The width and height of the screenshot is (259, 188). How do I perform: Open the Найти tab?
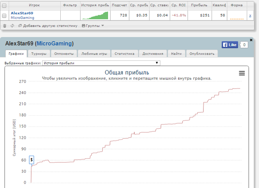coord(176,54)
